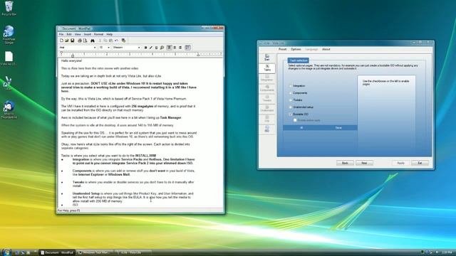Enable the Unattended setup checkbox in vLite

point(291,107)
